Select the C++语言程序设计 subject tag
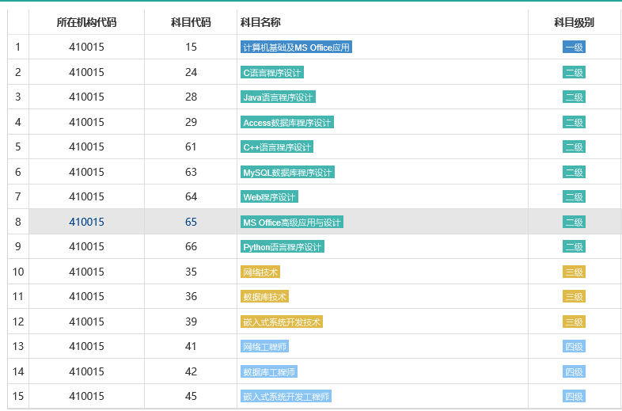 click(x=277, y=147)
